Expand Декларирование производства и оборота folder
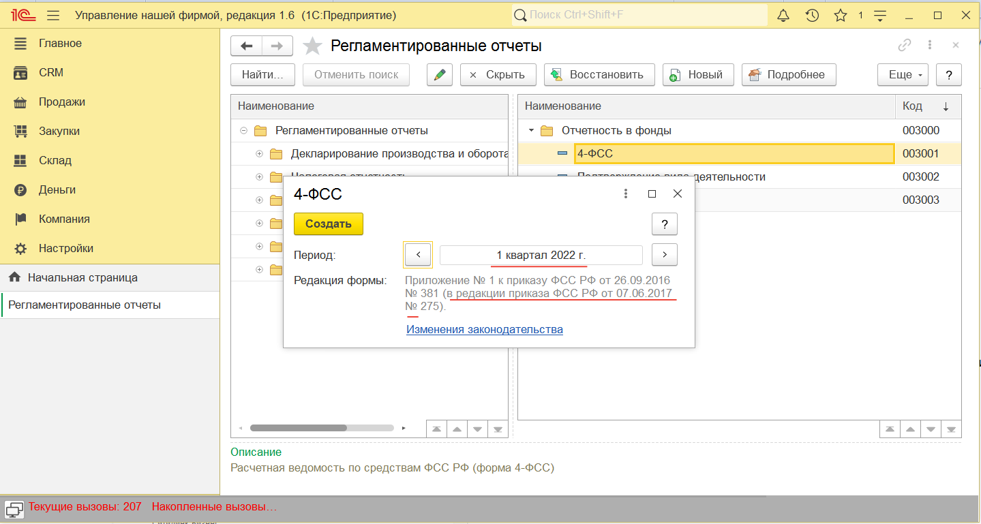 pos(259,153)
